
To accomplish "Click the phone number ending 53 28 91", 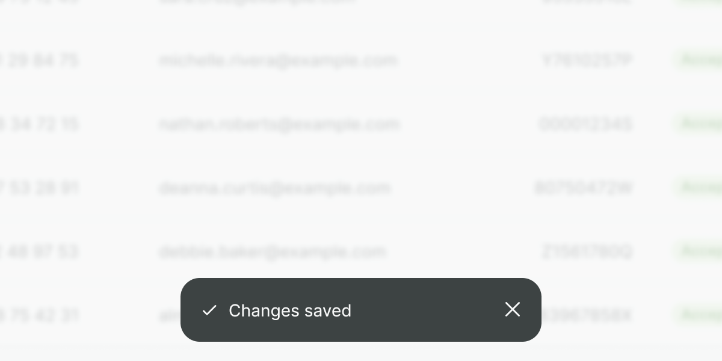I will point(39,188).
